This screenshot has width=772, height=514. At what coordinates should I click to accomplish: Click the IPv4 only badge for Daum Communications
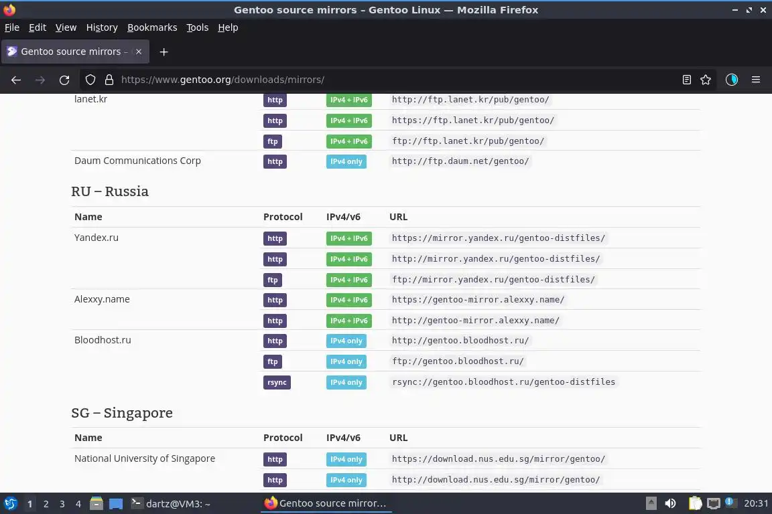tap(346, 161)
